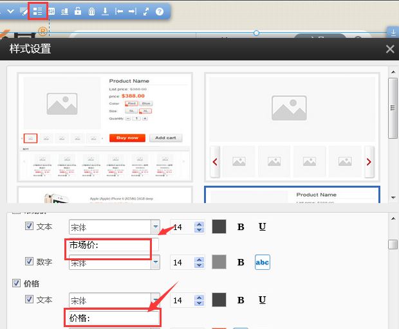
Task: Click the download arrow icon in toolbar
Action: (x=105, y=12)
